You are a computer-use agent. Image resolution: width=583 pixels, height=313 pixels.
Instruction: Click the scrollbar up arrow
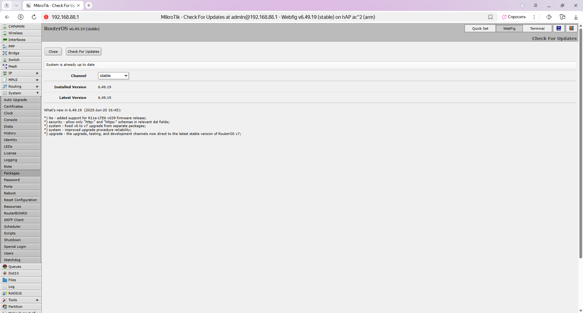581,25
